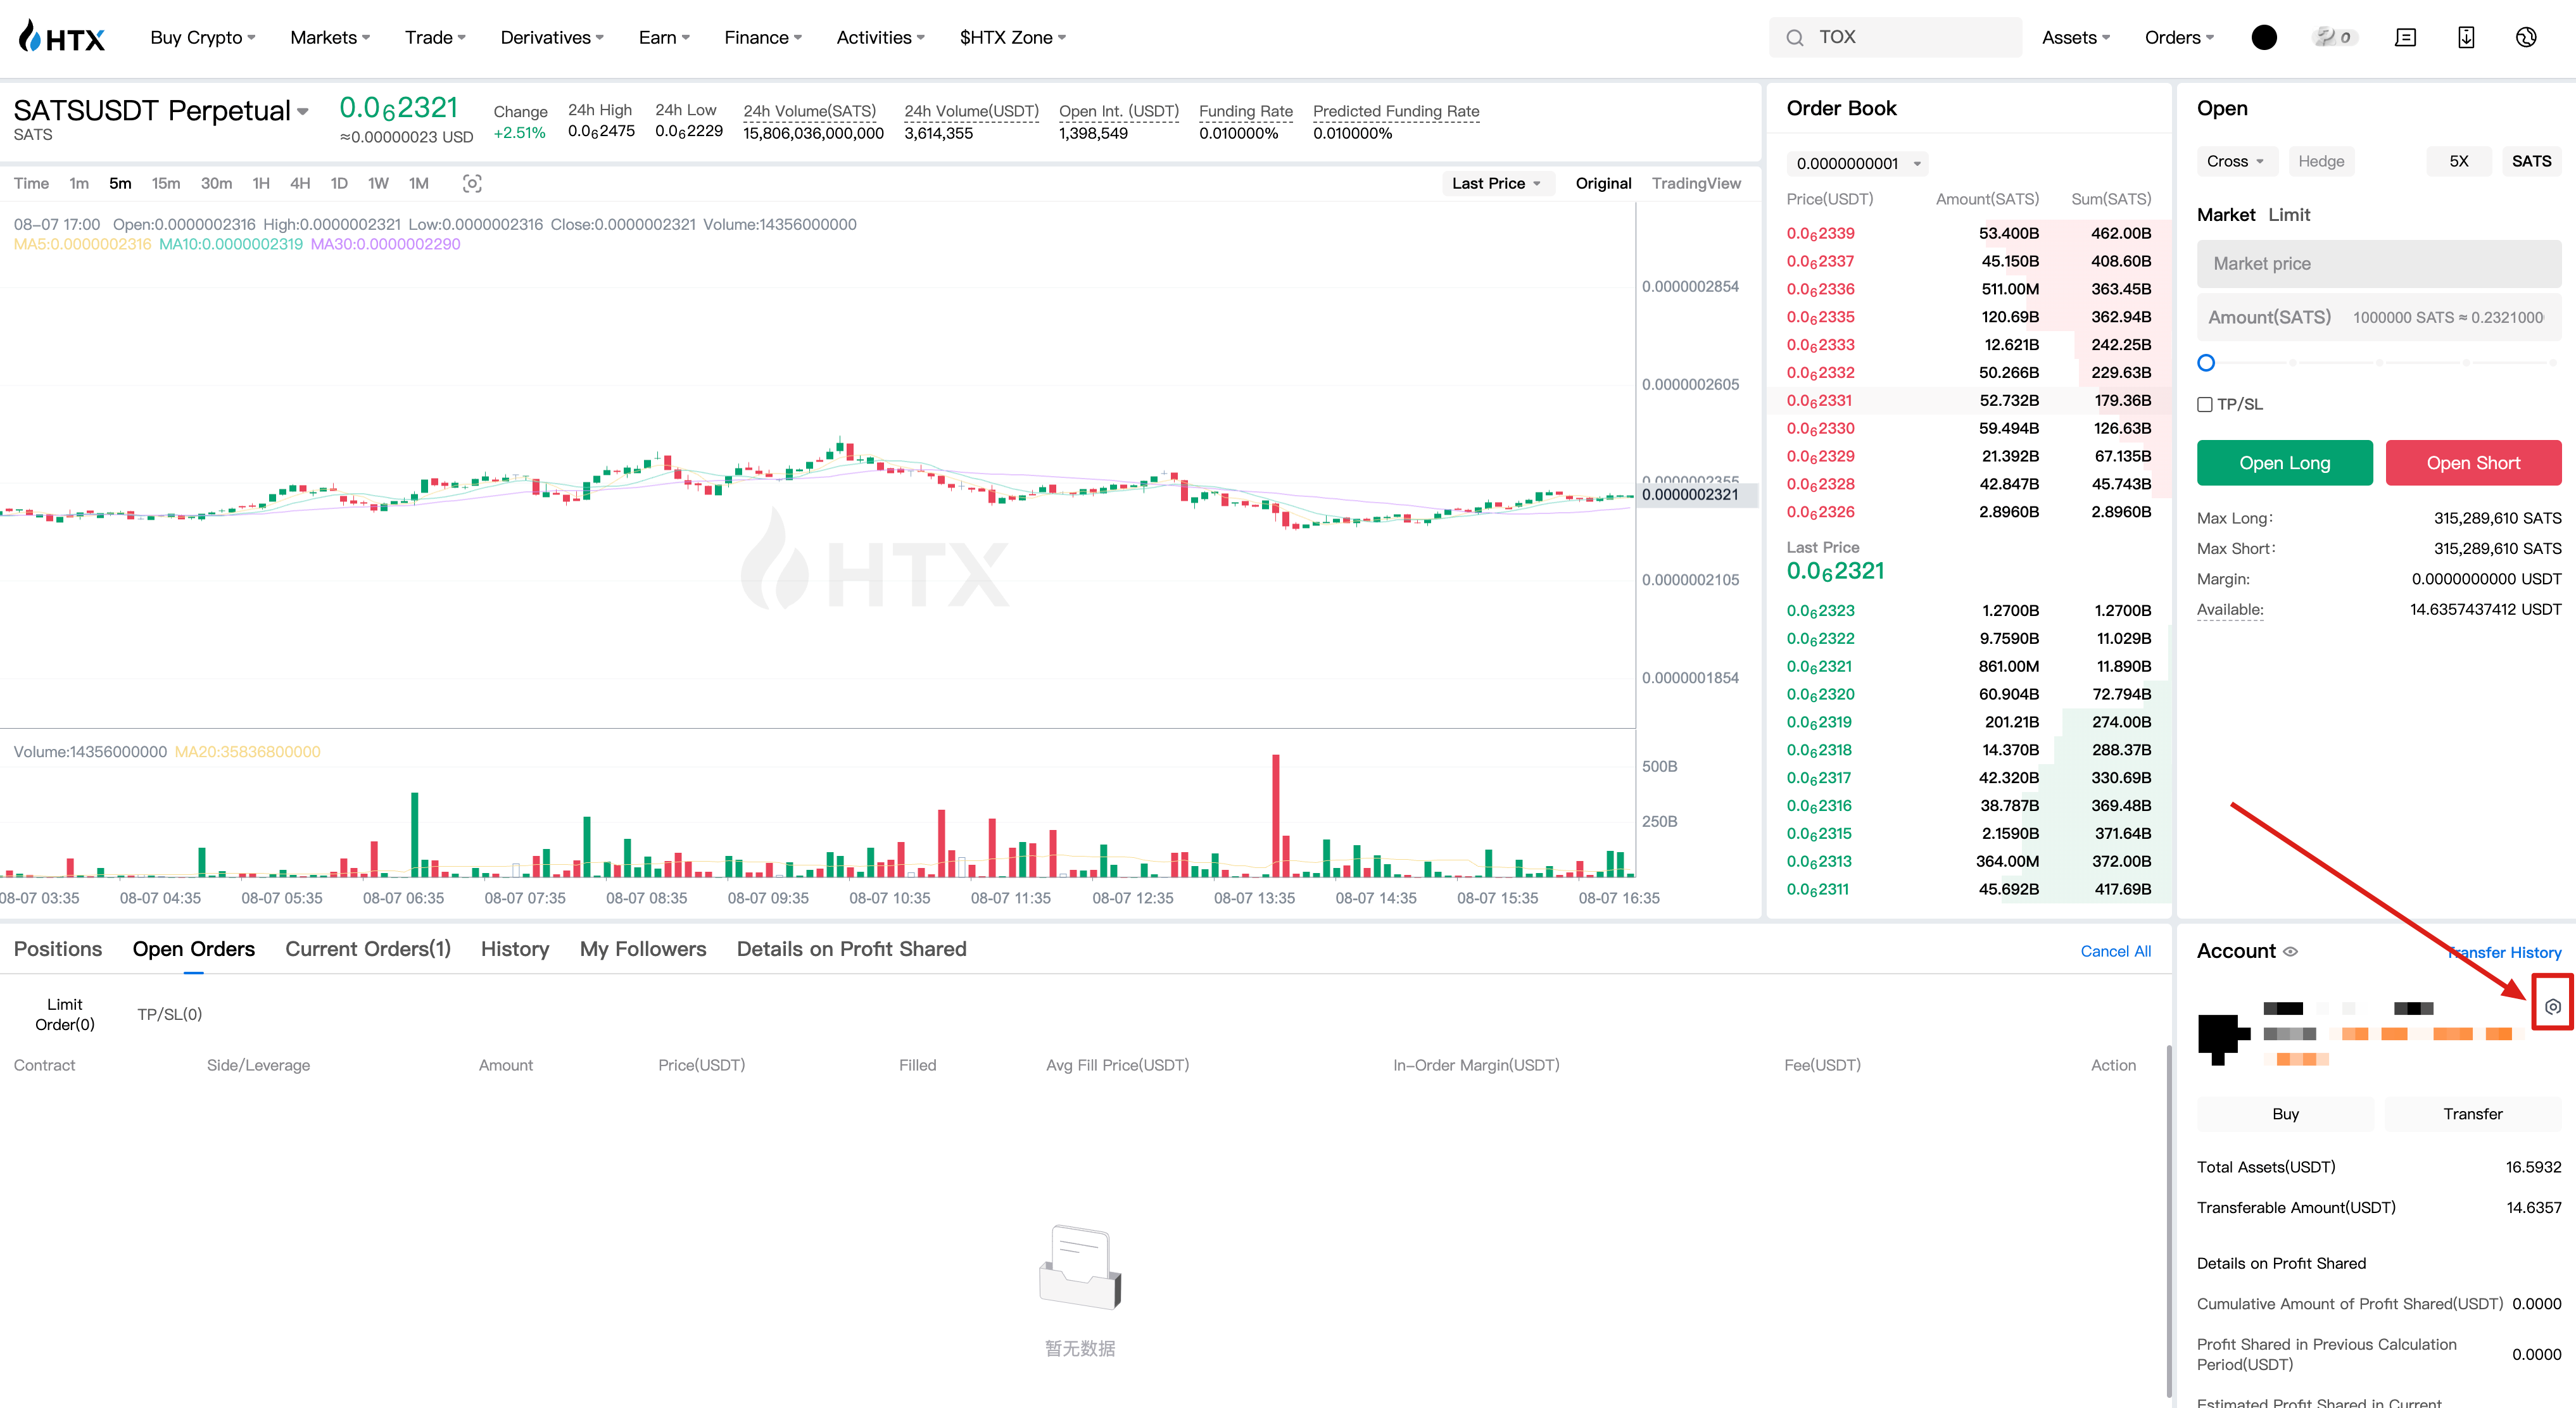
Task: Expand Activities menu
Action: tap(880, 38)
